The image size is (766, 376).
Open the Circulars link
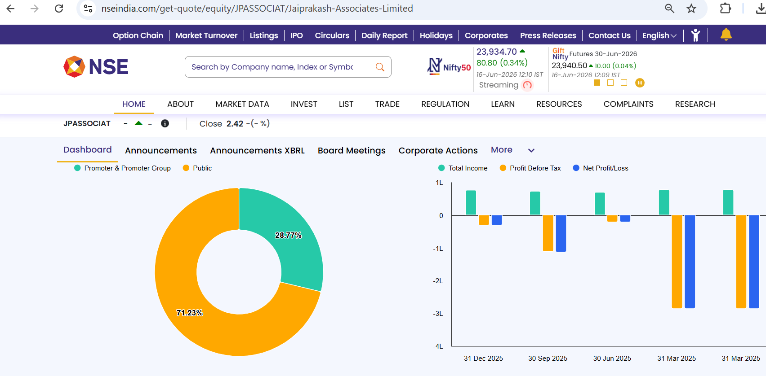click(332, 35)
